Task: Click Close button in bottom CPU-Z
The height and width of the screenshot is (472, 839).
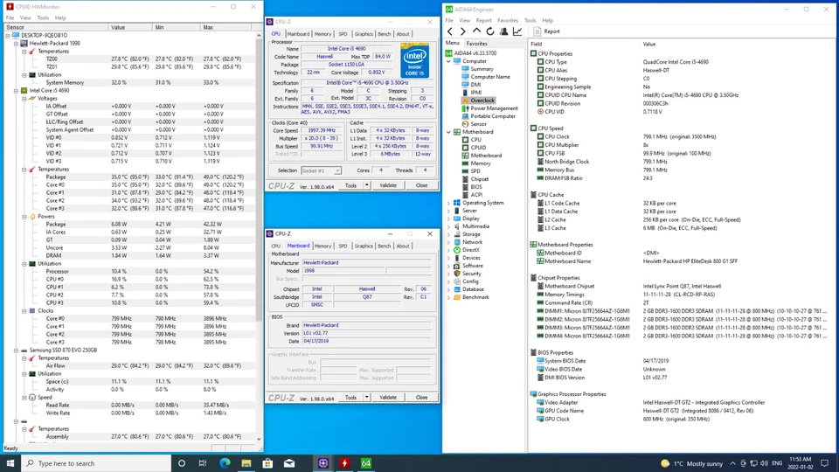Action: click(421, 398)
